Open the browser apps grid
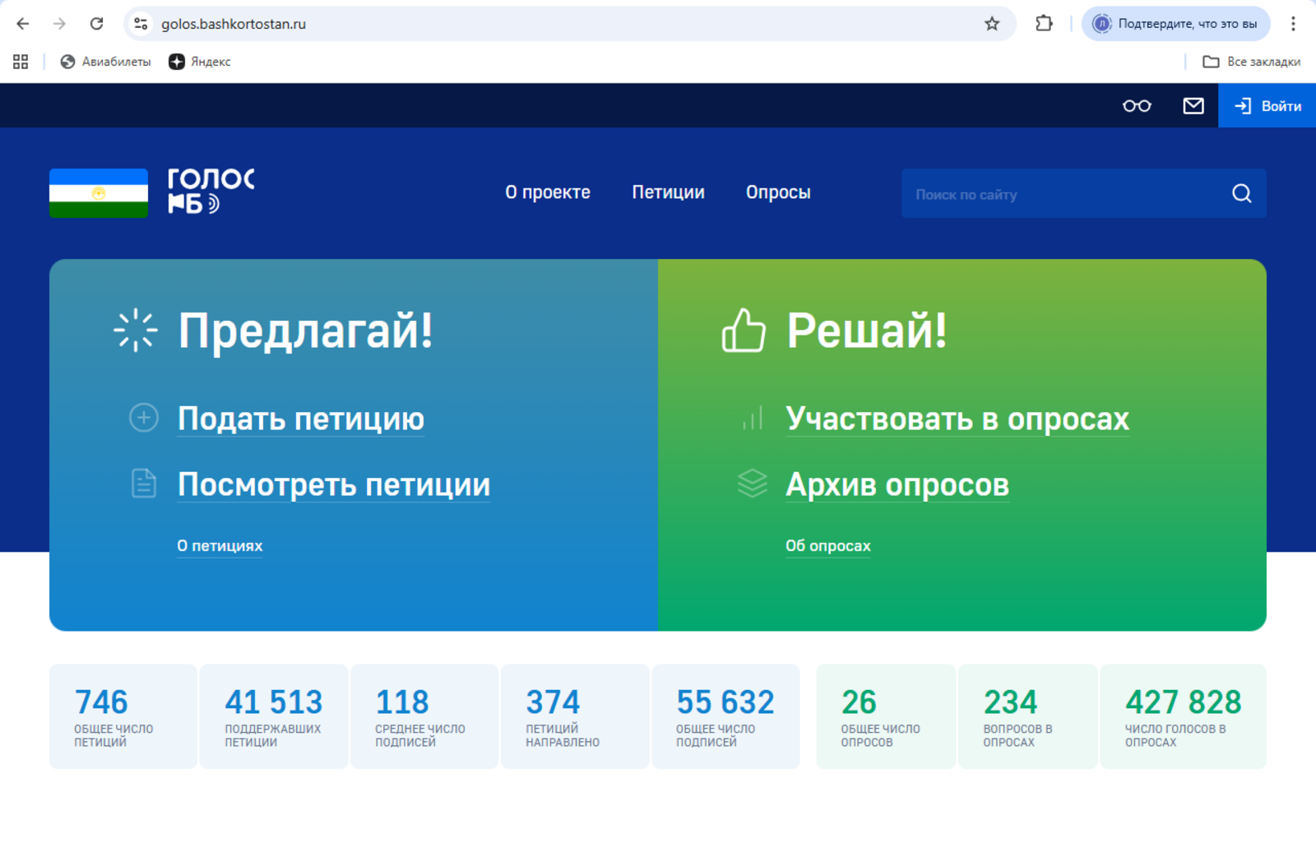Image resolution: width=1316 pixels, height=843 pixels. (21, 62)
